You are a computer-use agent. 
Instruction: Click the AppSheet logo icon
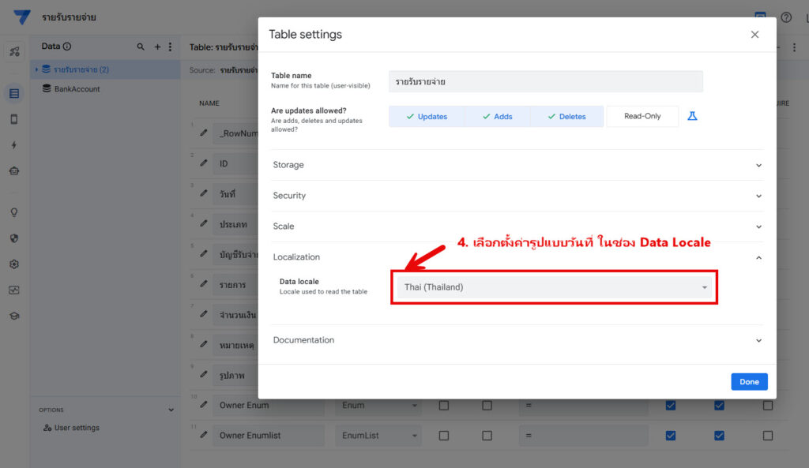coord(21,17)
